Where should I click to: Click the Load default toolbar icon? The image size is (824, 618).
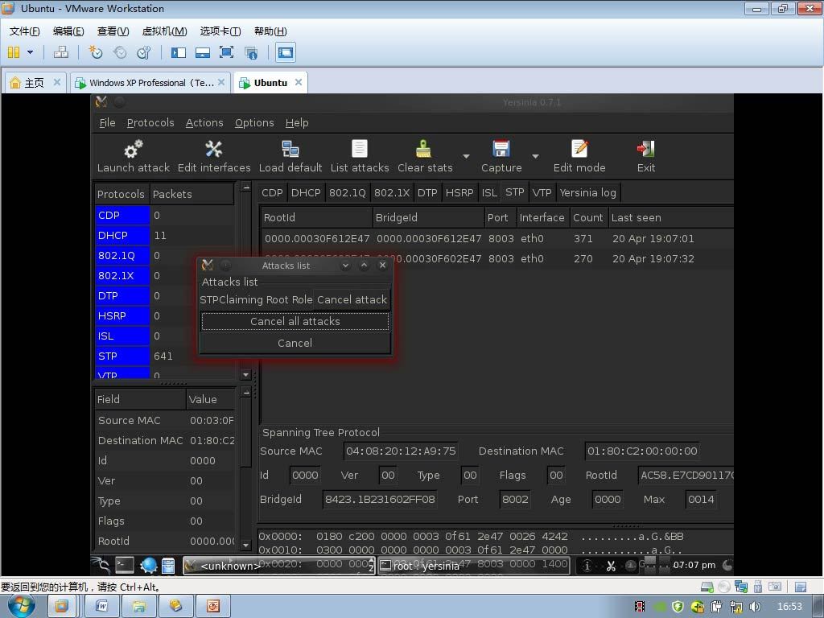coord(290,150)
